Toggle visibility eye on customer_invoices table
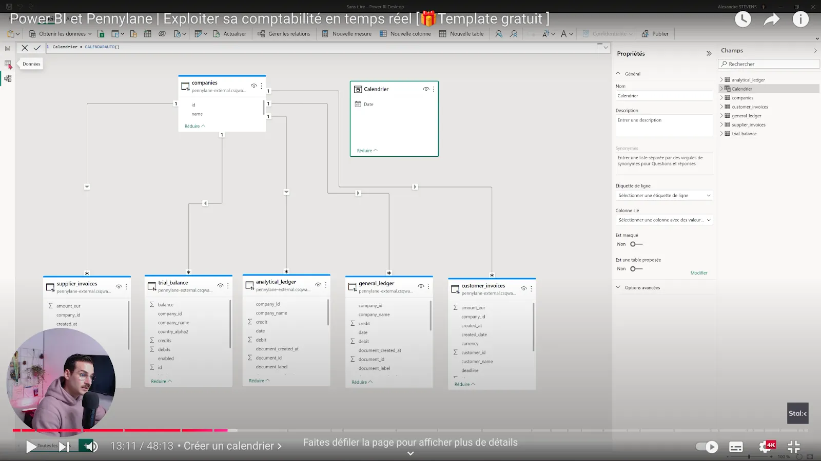 523,289
